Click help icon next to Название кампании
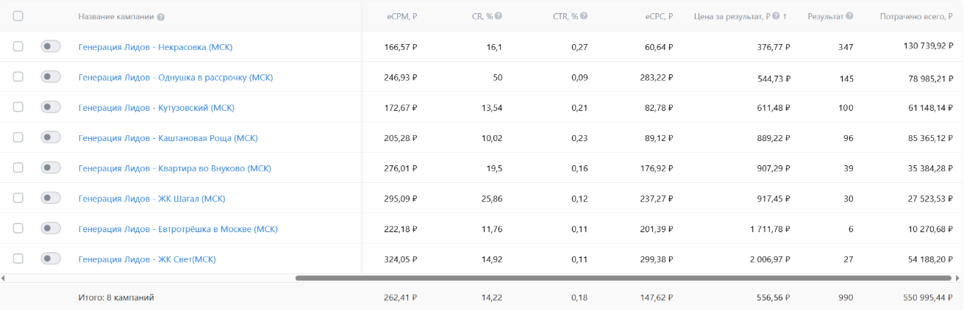 tap(161, 16)
